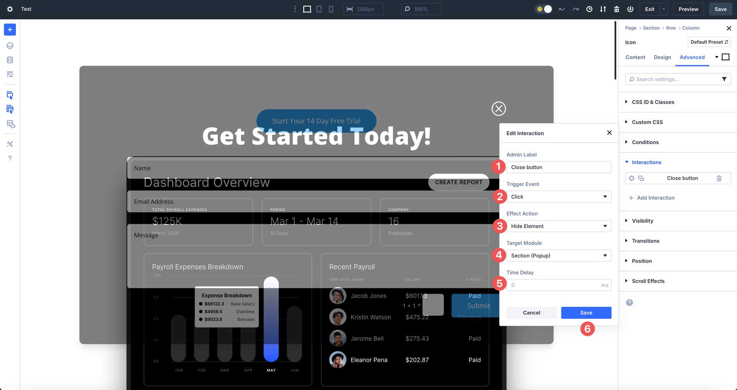
Task: Open the Trigger Event dropdown
Action: point(558,197)
